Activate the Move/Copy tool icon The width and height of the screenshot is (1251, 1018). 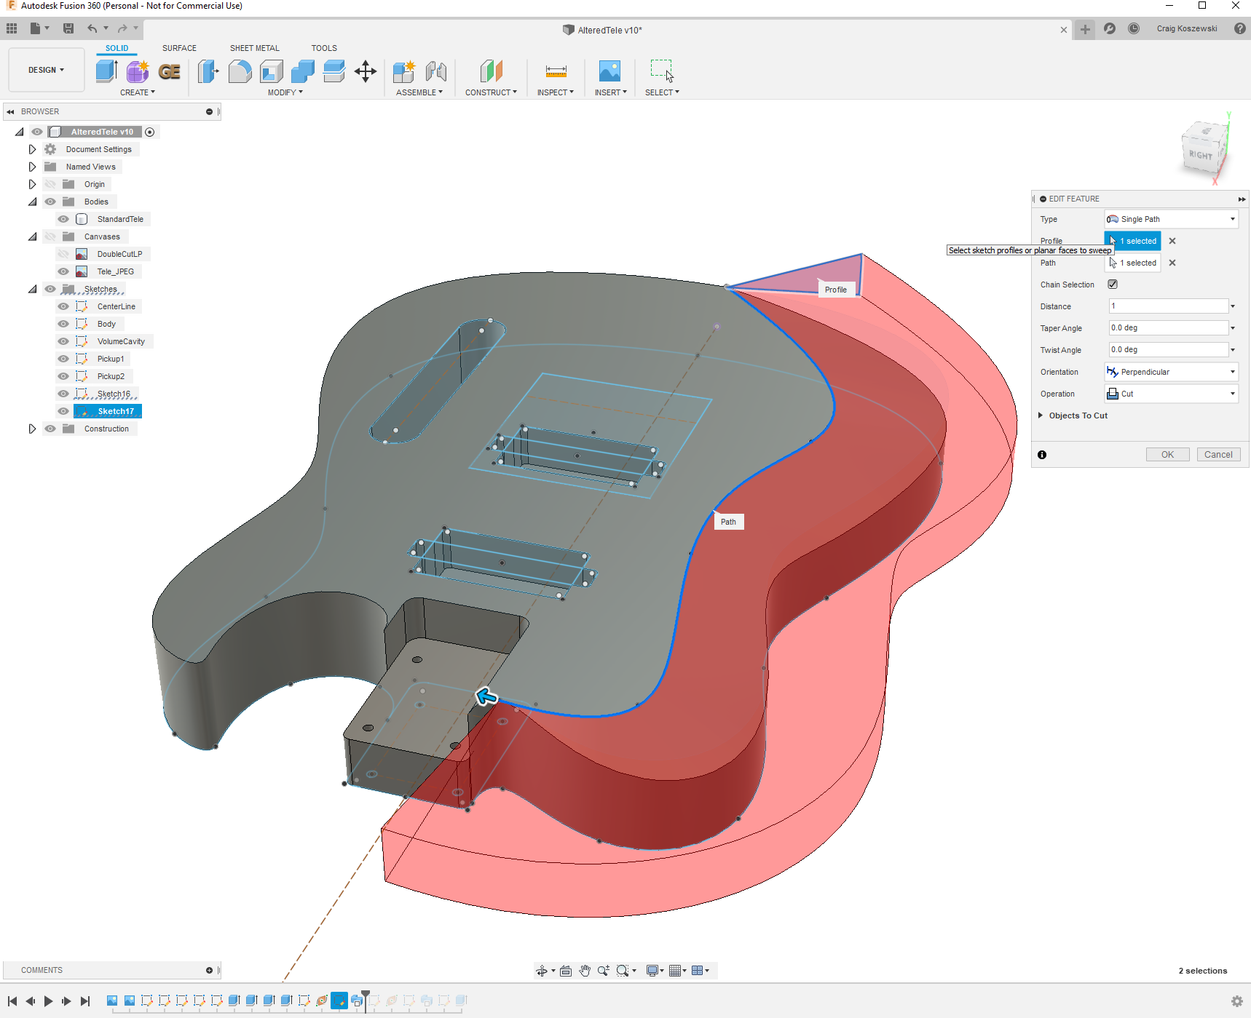pos(366,71)
